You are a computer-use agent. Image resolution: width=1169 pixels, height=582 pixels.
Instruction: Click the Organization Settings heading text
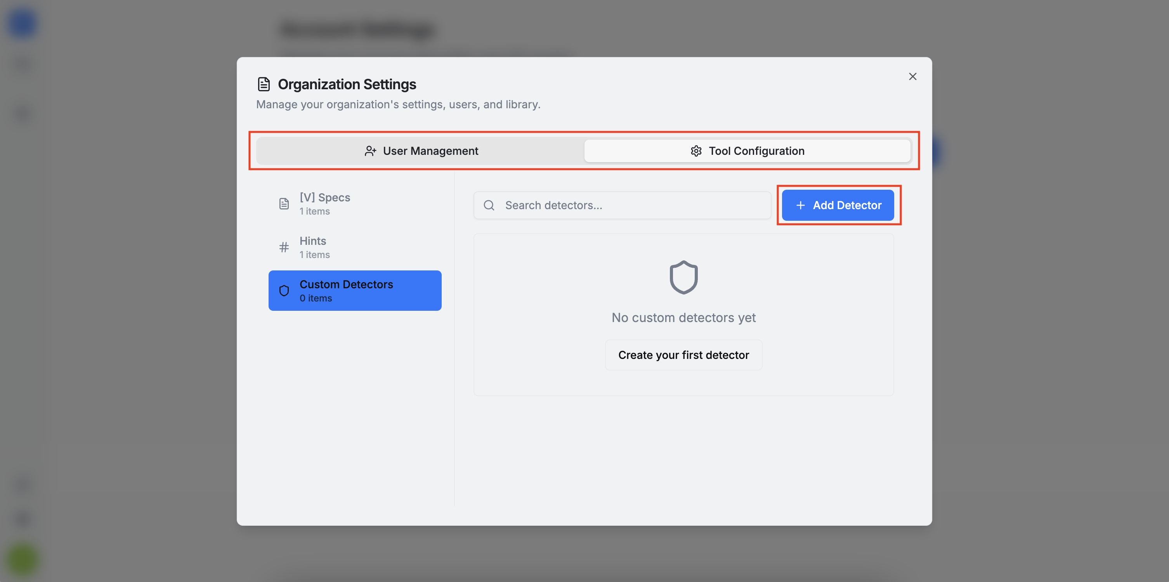tap(347, 84)
